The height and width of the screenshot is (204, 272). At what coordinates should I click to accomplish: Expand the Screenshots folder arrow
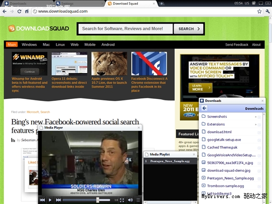tap(256, 117)
